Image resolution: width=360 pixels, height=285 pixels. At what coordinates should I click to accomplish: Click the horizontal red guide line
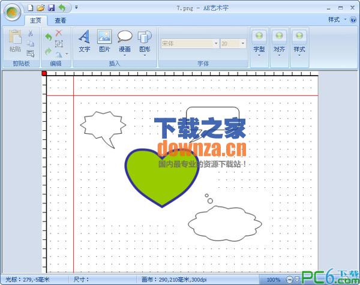(x=182, y=95)
